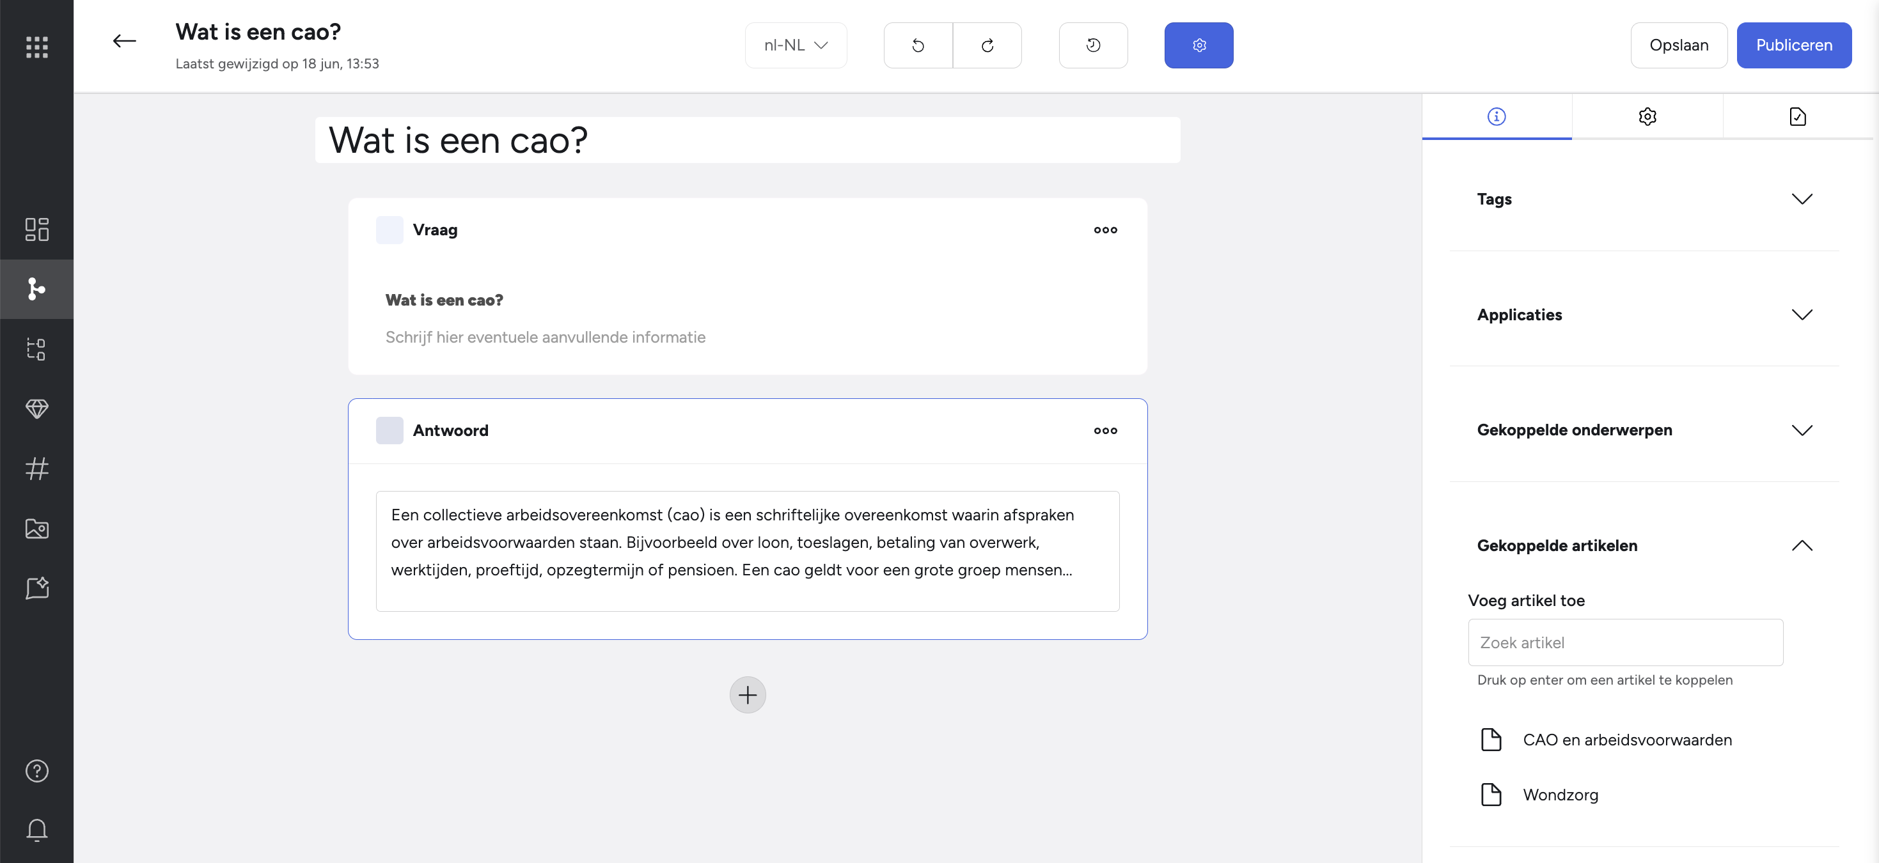
Task: Click the Antwoord text area
Action: [747, 551]
